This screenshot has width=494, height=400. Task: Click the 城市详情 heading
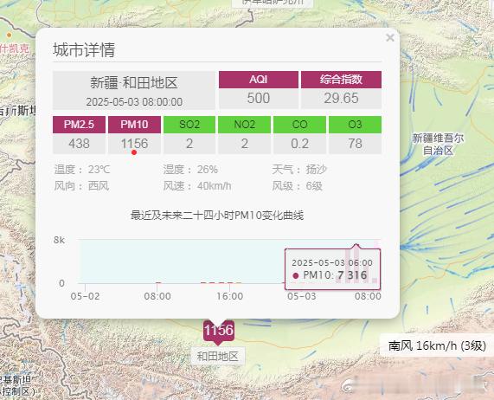pyautogui.click(x=84, y=50)
